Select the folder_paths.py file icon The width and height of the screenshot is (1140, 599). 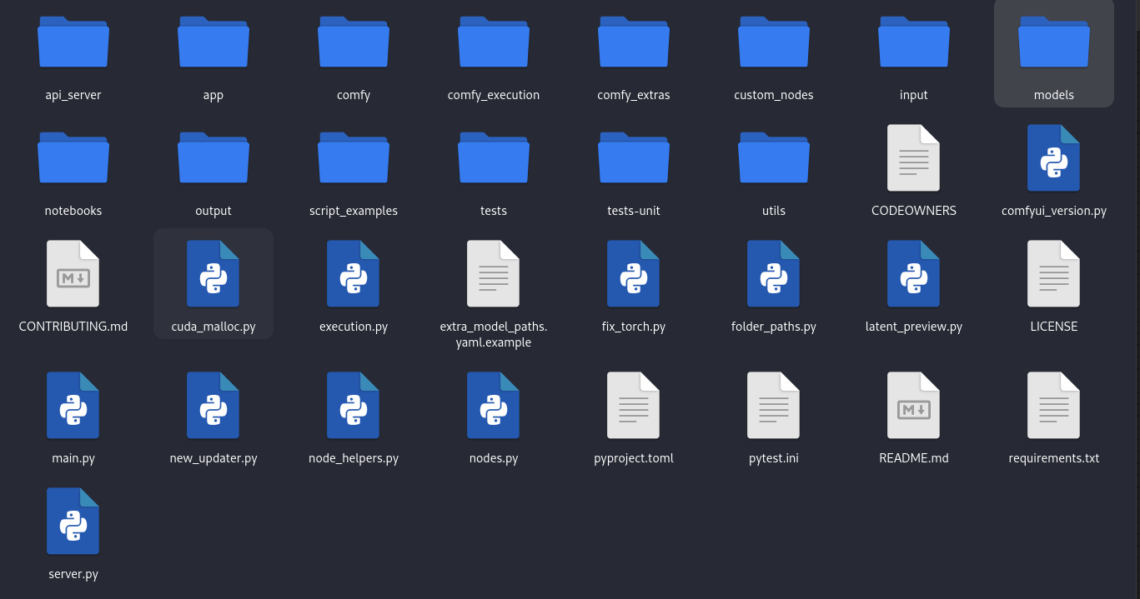[774, 273]
